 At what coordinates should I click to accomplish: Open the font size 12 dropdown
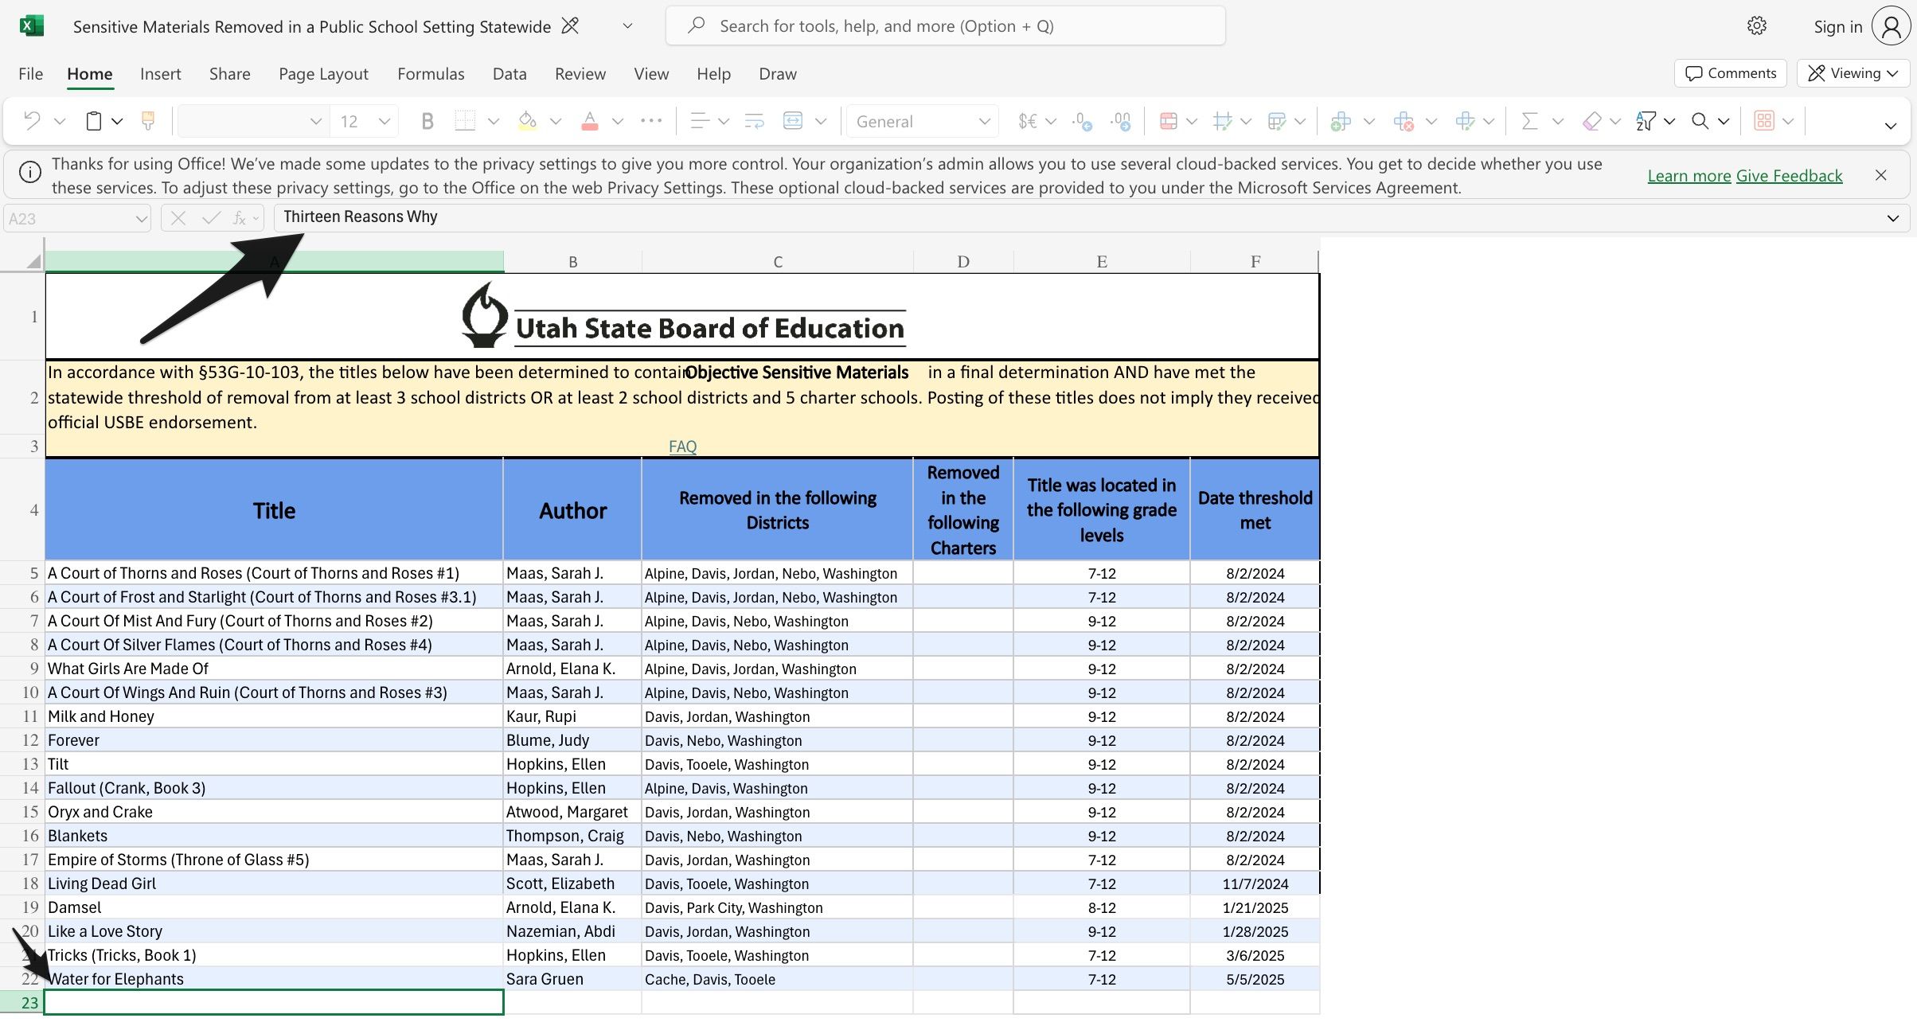pyautogui.click(x=385, y=121)
